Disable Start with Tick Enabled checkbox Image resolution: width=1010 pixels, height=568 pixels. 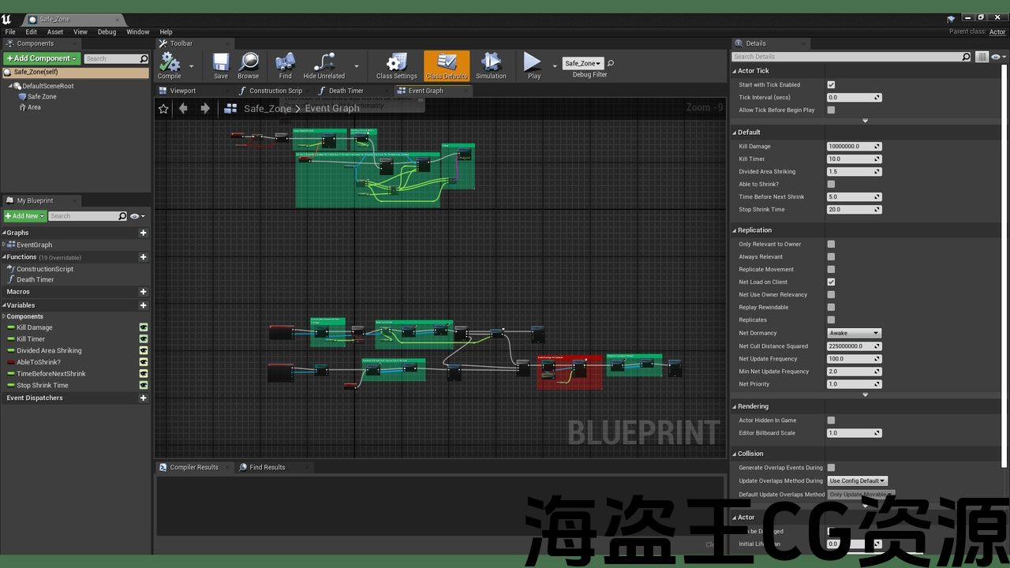831,84
